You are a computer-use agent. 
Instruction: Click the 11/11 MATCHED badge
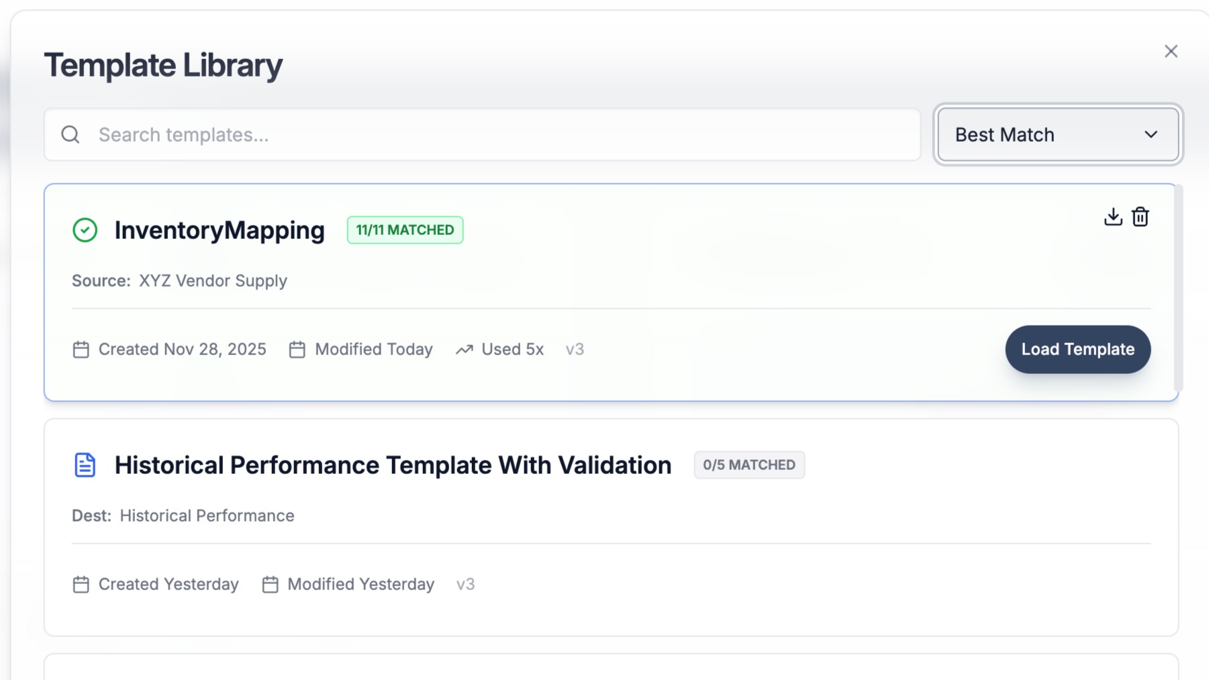(405, 230)
